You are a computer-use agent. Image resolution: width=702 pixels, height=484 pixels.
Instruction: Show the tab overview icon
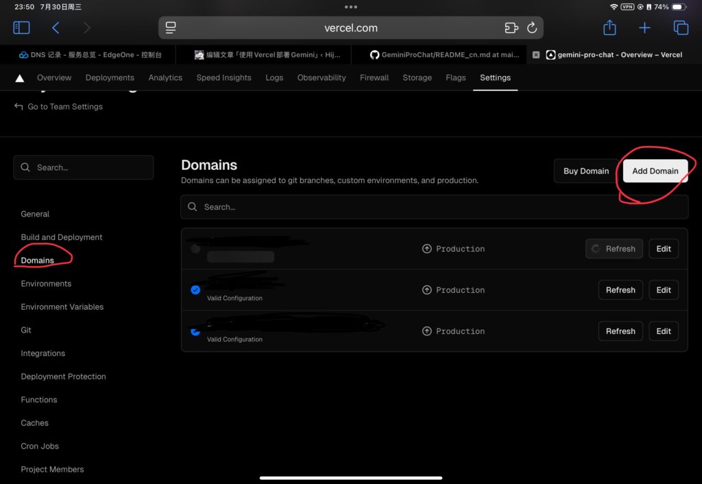pyautogui.click(x=681, y=27)
